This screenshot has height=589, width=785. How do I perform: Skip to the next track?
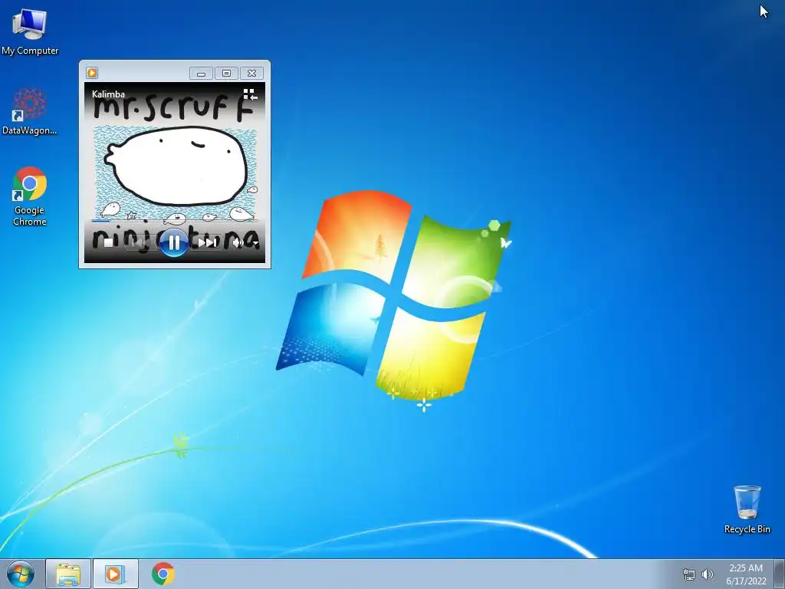click(x=206, y=243)
